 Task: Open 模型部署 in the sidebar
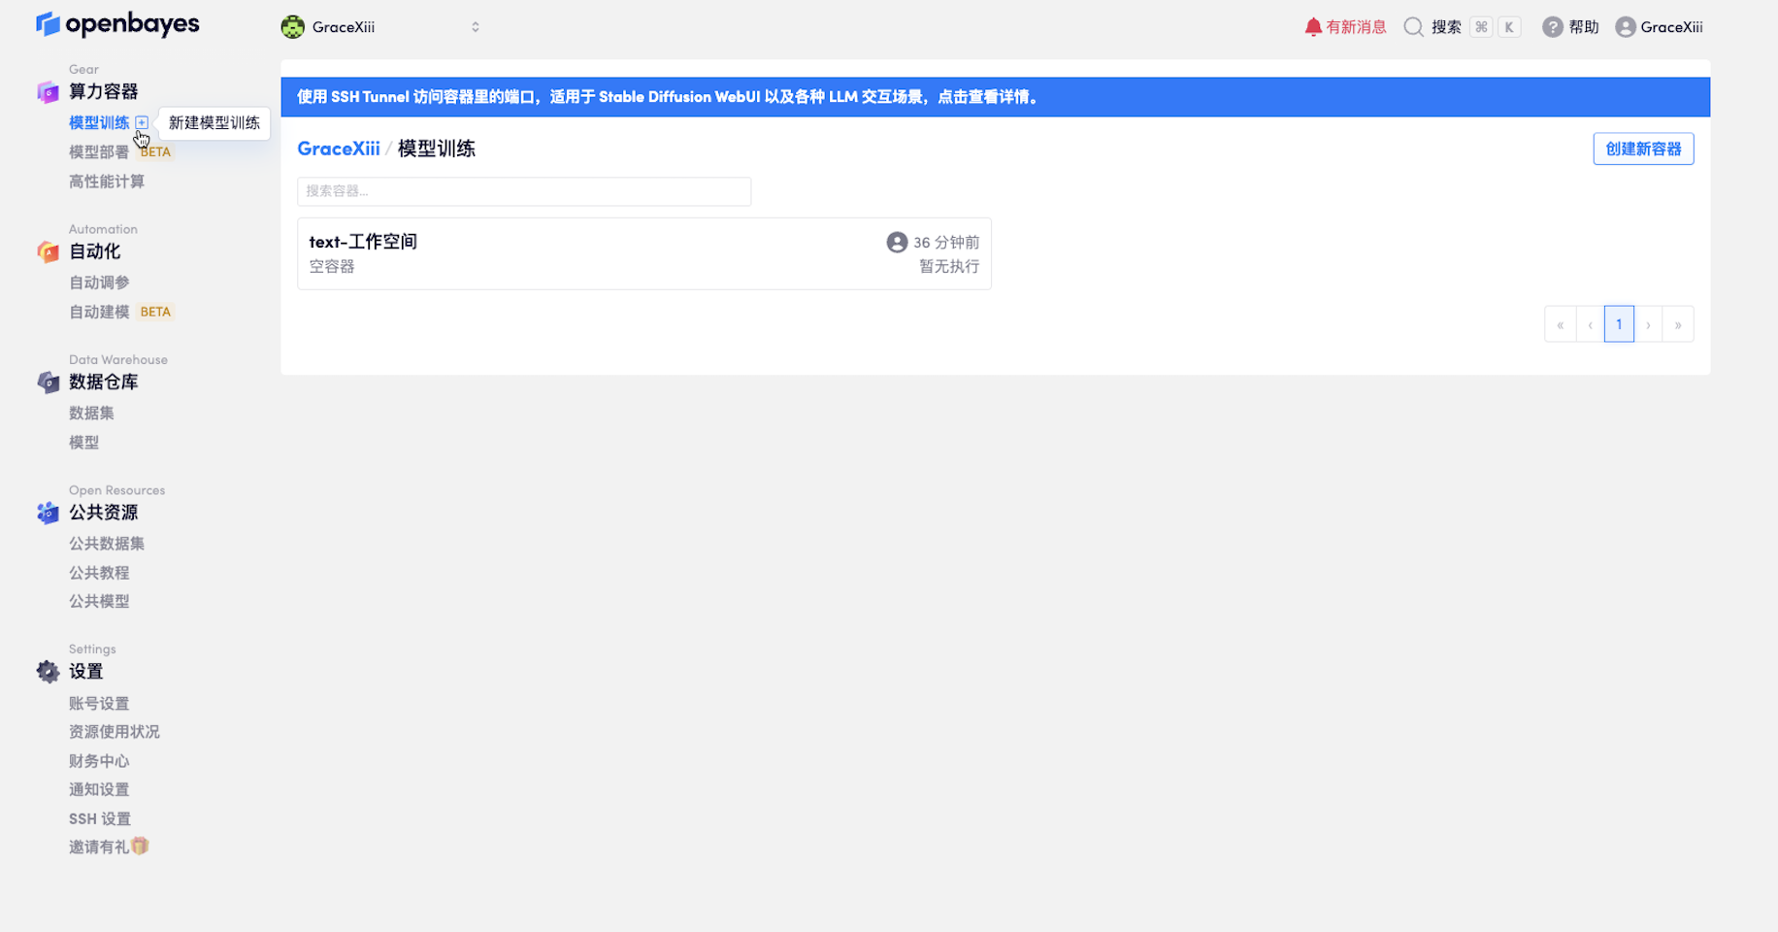pos(99,152)
